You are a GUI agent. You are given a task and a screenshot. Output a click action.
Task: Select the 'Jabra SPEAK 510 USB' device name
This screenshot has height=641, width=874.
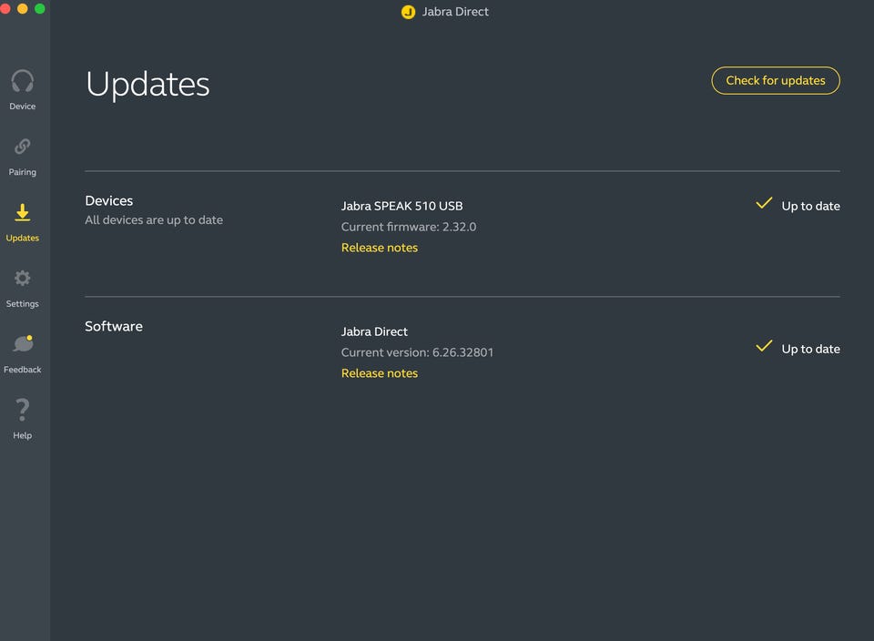click(x=401, y=206)
